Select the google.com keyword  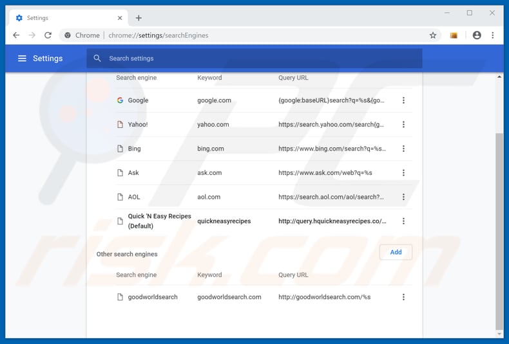tap(215, 100)
